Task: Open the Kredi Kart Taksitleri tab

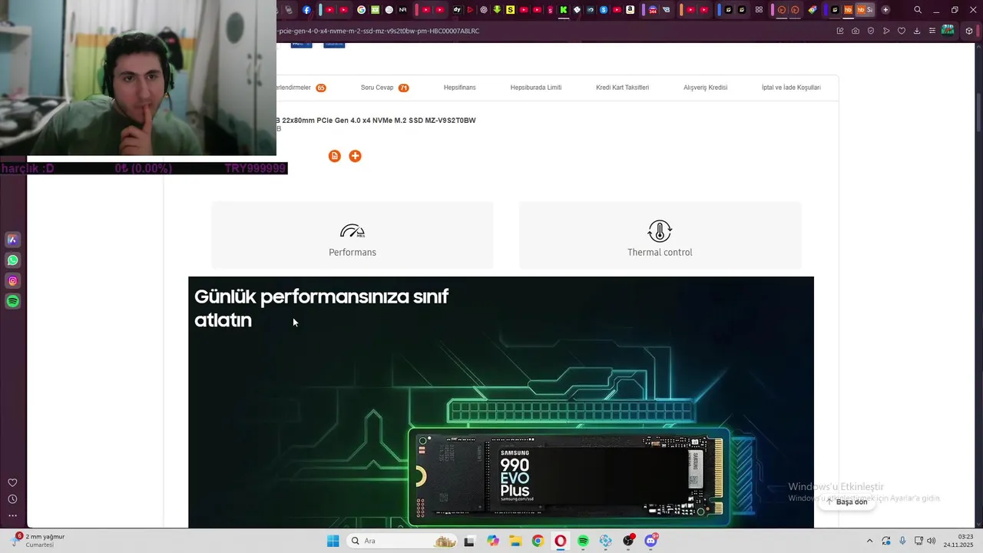Action: pos(622,88)
